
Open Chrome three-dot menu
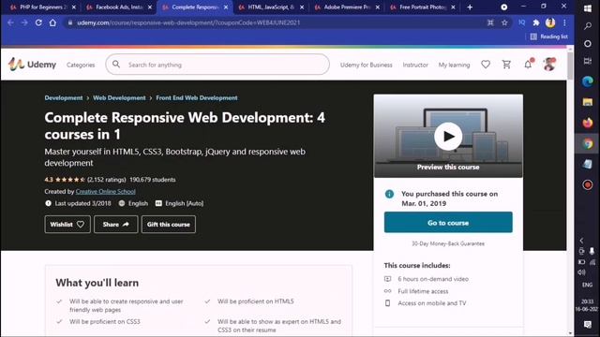(x=564, y=22)
